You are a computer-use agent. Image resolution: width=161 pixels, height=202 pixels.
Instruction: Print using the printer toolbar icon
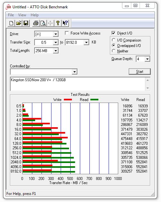point(36,23)
